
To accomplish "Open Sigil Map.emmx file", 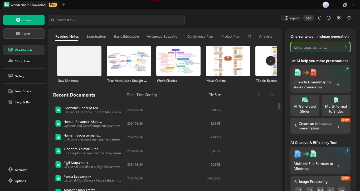I will [x=164, y=165].
